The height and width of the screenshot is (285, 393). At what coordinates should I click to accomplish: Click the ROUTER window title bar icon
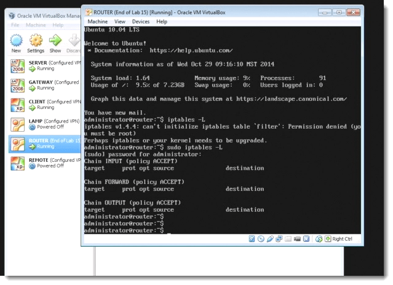[89, 12]
